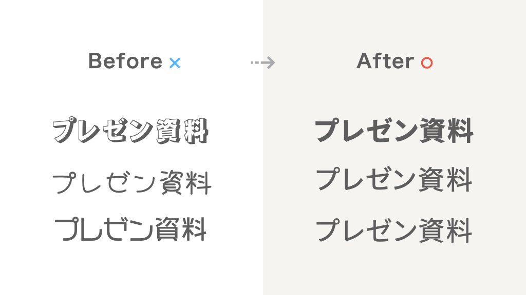Click the dotted gray arrow in the center
Image resolution: width=526 pixels, height=295 pixels.
263,62
